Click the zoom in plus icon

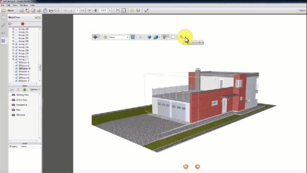click(95, 11)
